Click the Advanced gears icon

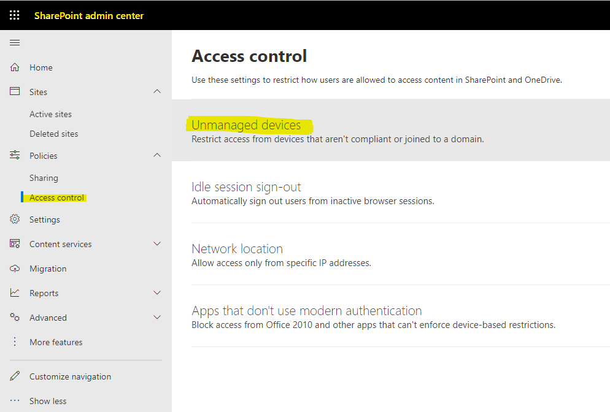pyautogui.click(x=15, y=317)
